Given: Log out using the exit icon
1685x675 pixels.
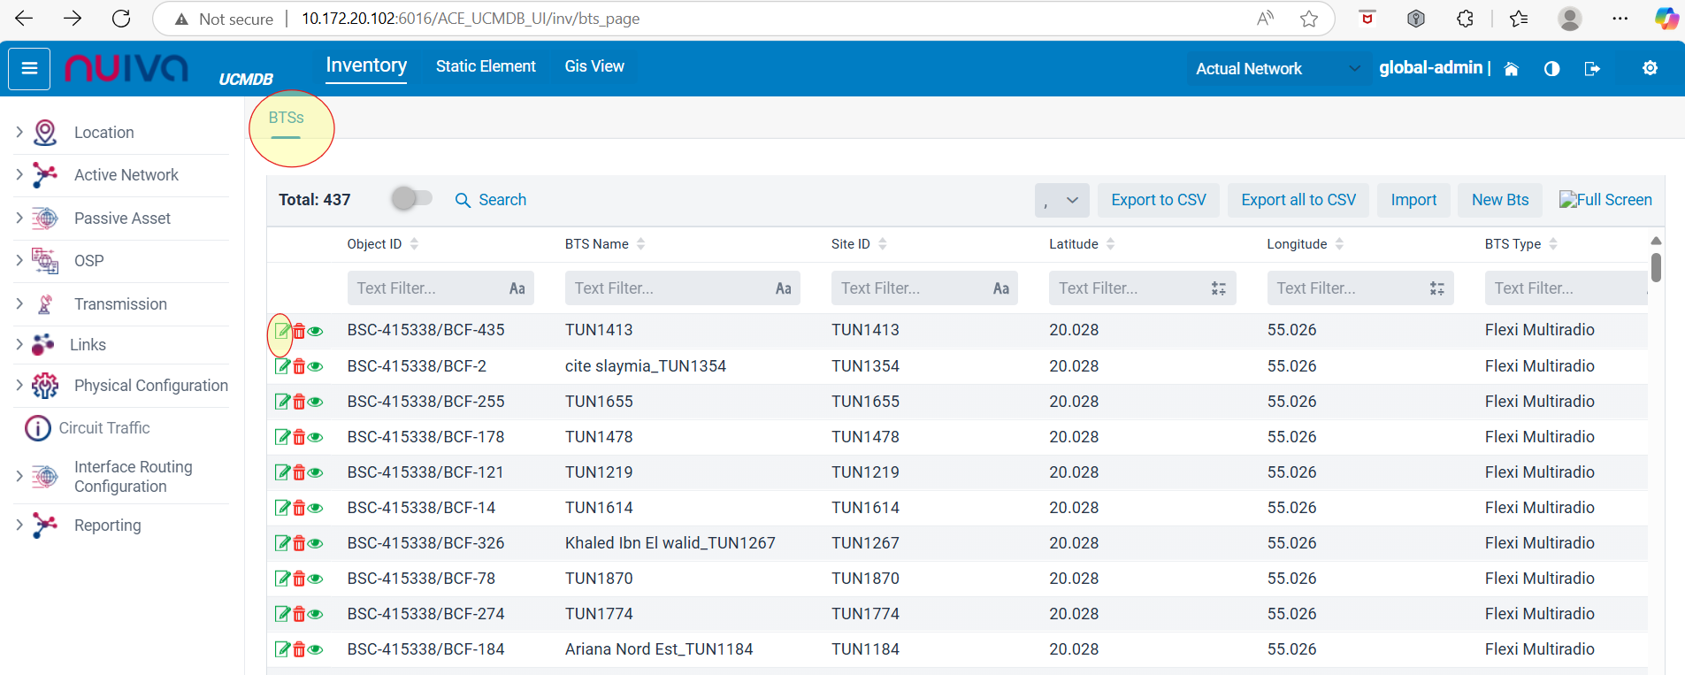Looking at the screenshot, I should pos(1592,69).
